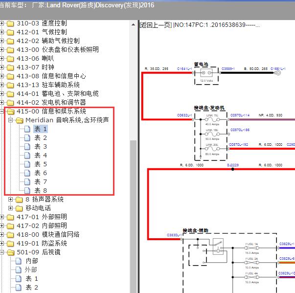The width and height of the screenshot is (295, 293).
Task: Click the FUSE 1A fuse symbol
Action: coord(252,248)
